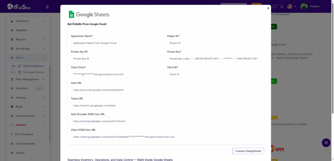Open Give Feedback link
Viewport: 334px width, 161px height.
(24, 134)
